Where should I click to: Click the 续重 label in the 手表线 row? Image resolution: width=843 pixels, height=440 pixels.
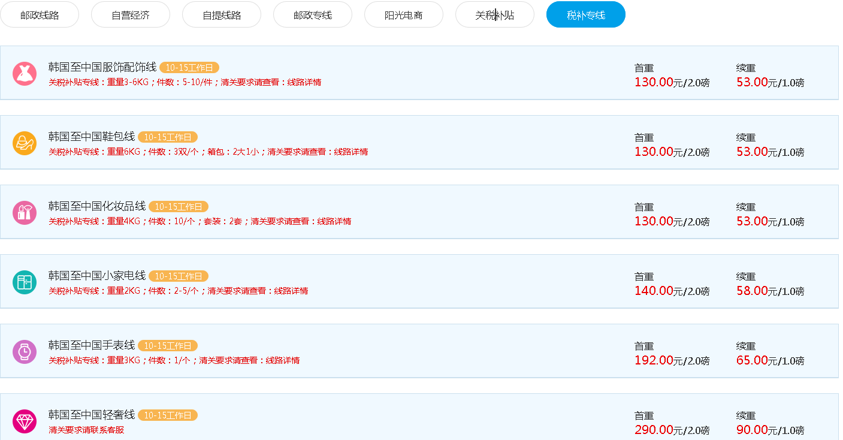[x=746, y=346]
